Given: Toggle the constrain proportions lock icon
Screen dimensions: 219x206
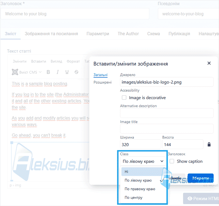Looking at the screenshot, I should (x=209, y=144).
